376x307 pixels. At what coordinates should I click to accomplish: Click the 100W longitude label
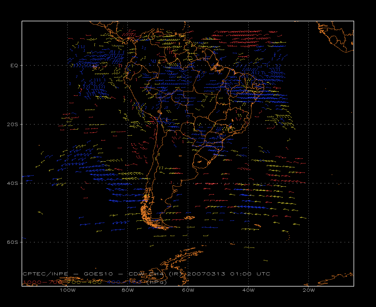click(68, 290)
